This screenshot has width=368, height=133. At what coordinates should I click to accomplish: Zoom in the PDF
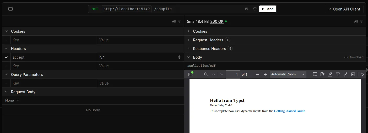coord(266,74)
